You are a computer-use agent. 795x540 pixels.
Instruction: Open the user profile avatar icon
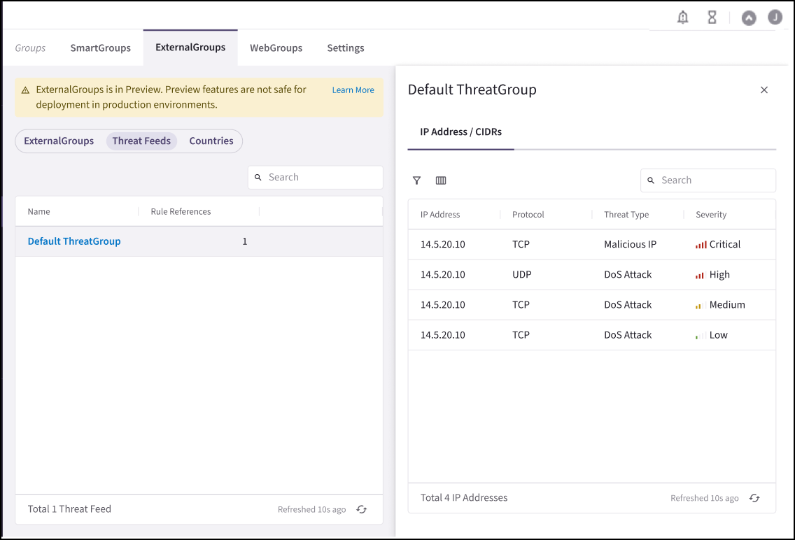point(775,17)
